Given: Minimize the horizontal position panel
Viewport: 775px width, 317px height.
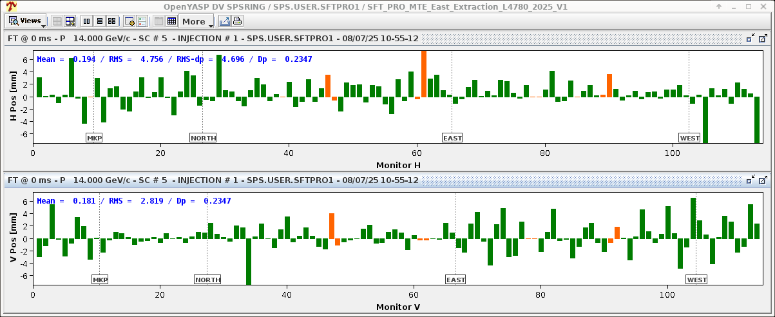Looking at the screenshot, I should coord(751,39).
